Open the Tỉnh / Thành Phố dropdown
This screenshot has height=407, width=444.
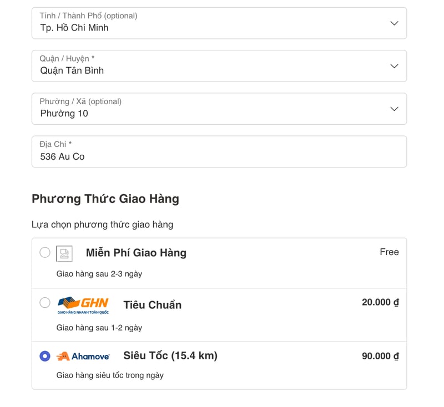(x=219, y=23)
